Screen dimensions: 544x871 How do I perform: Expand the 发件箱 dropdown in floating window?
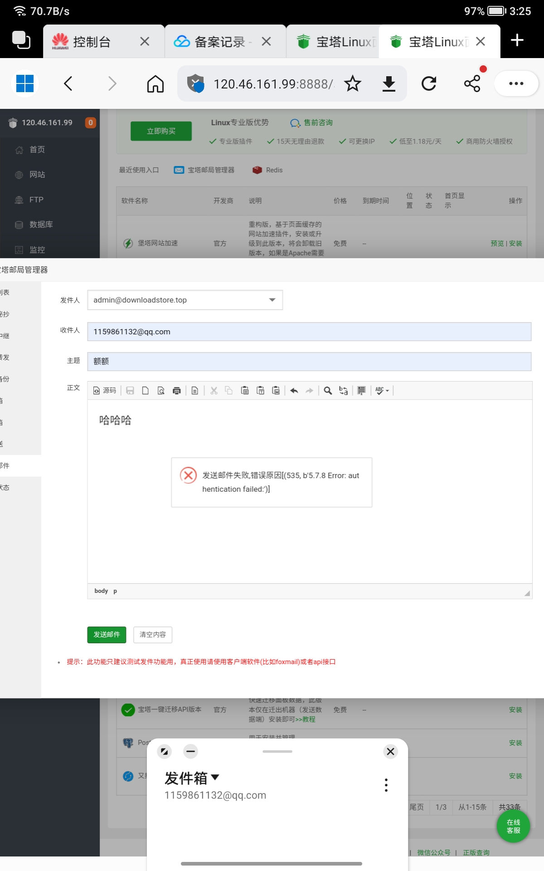point(192,778)
